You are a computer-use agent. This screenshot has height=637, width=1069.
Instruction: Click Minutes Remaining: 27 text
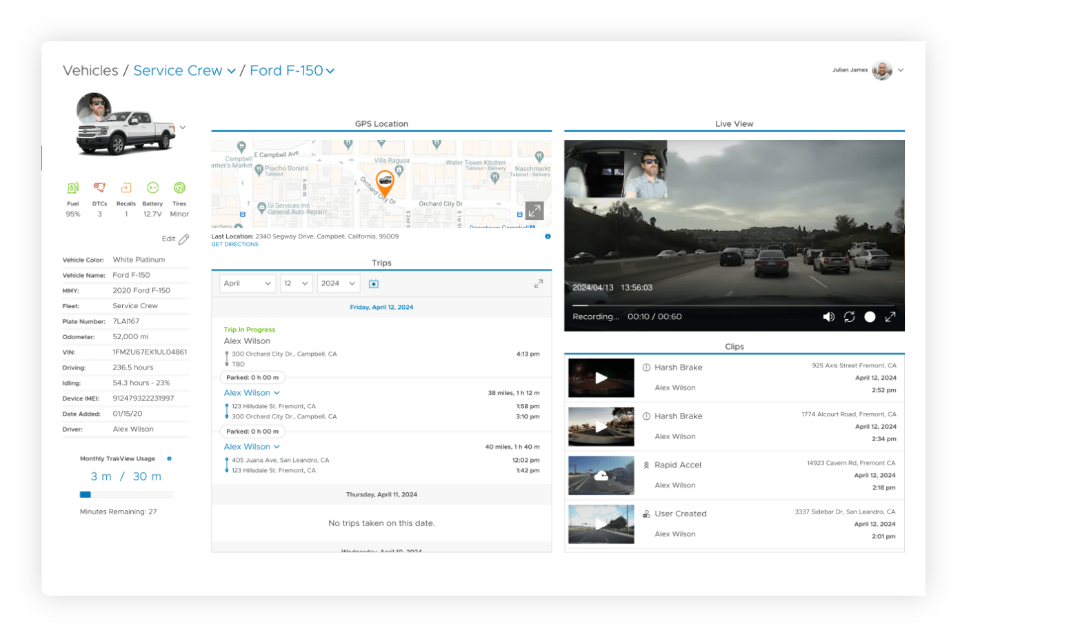point(118,512)
